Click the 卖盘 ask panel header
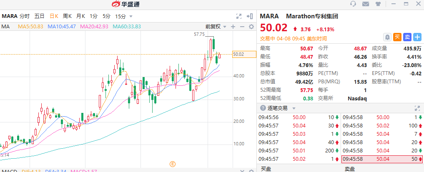Image resolution: width=424 pixels, height=172 pixels. (350, 169)
